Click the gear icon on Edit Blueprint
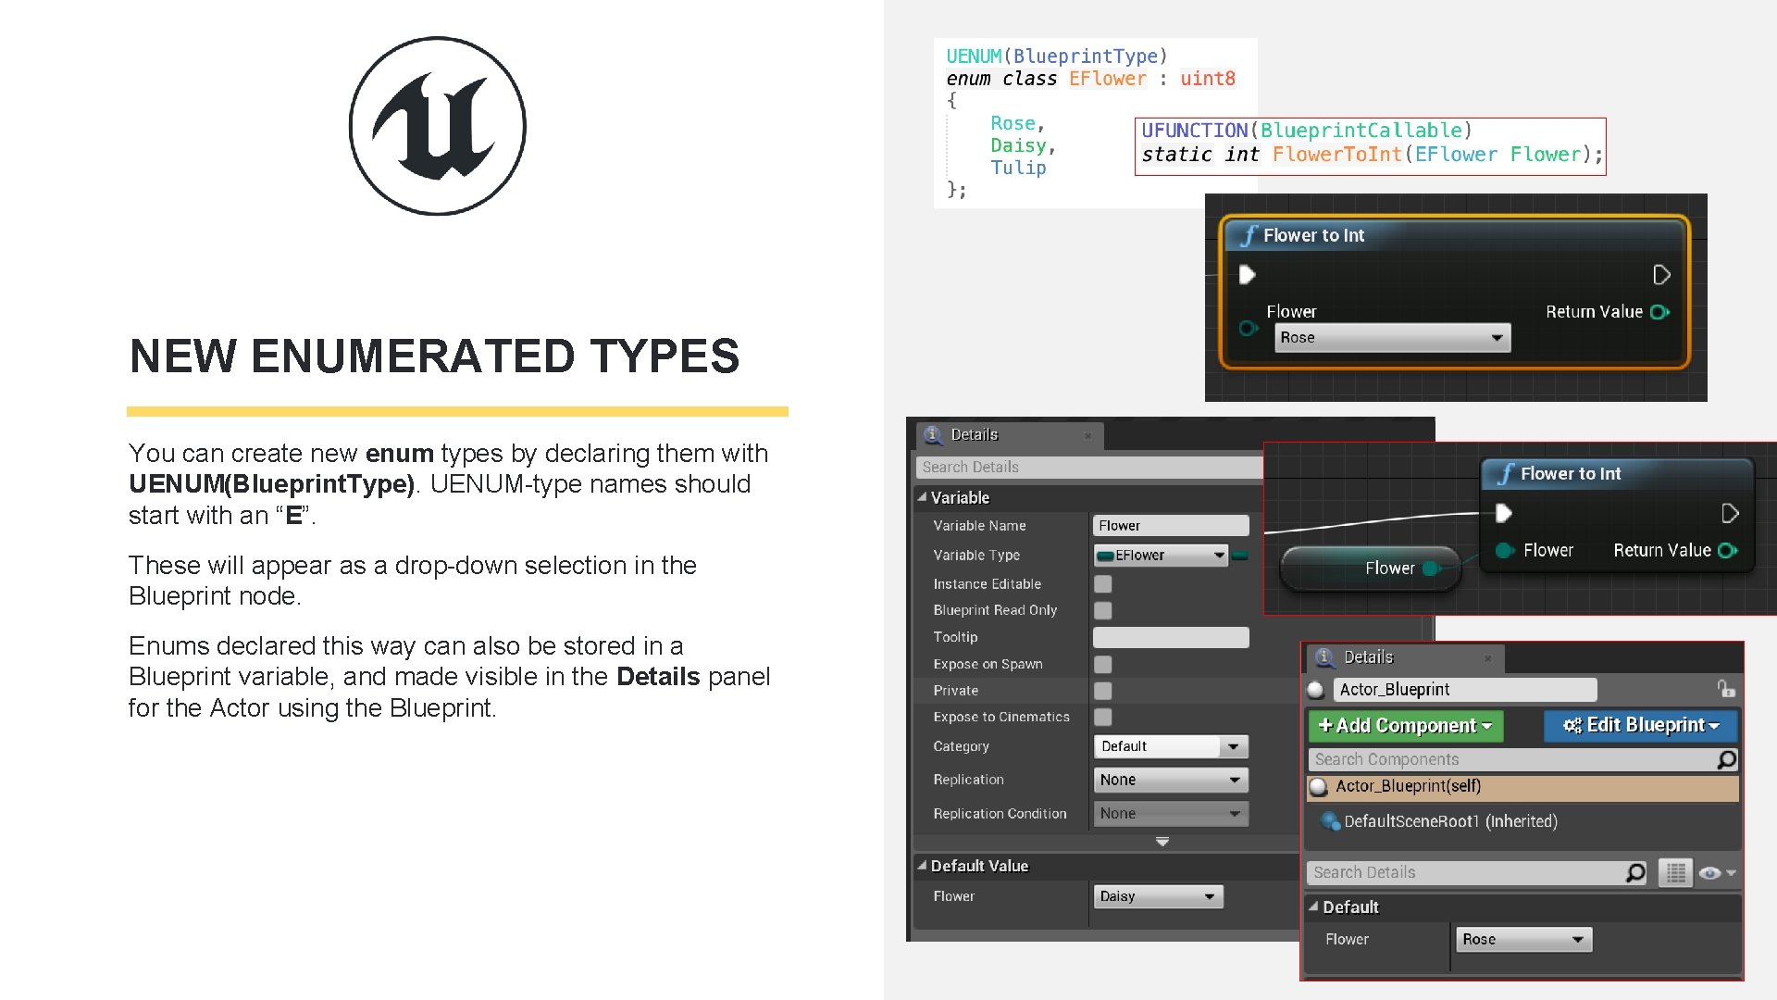 click(1573, 725)
